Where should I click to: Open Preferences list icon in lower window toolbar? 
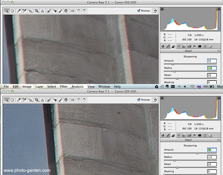pyautogui.click(x=73, y=100)
